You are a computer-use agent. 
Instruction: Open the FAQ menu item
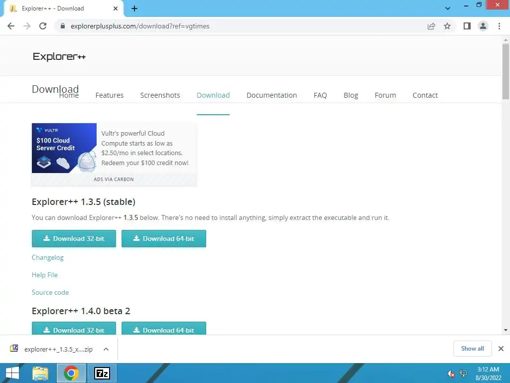(320, 95)
